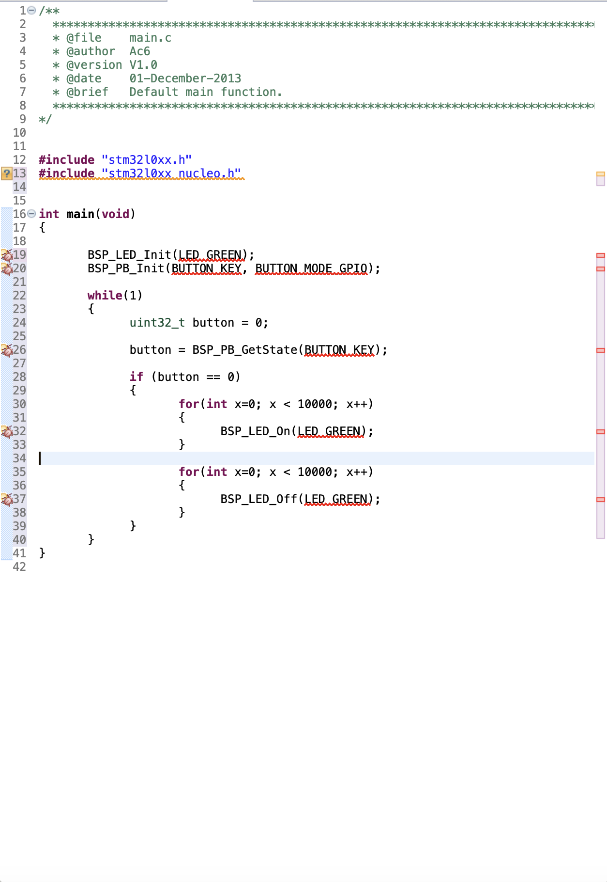
Task: Click the error marker at line 32
Action: click(x=6, y=431)
